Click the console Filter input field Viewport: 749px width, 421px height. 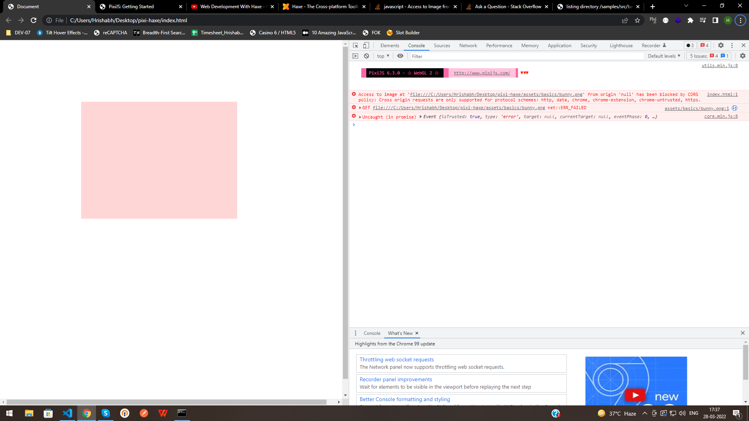[x=527, y=57]
